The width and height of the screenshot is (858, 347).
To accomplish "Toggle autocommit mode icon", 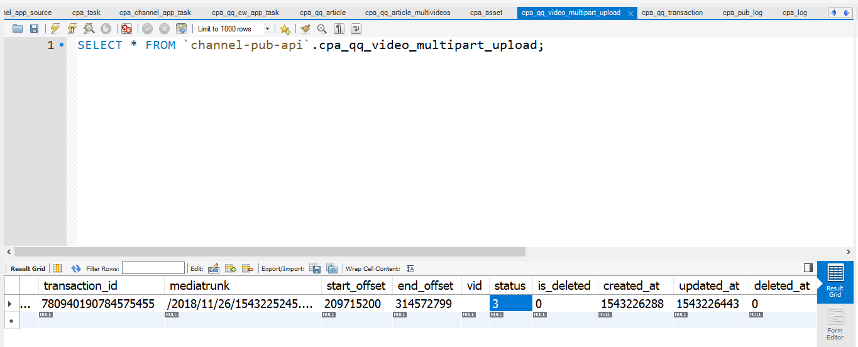I will coord(181,29).
